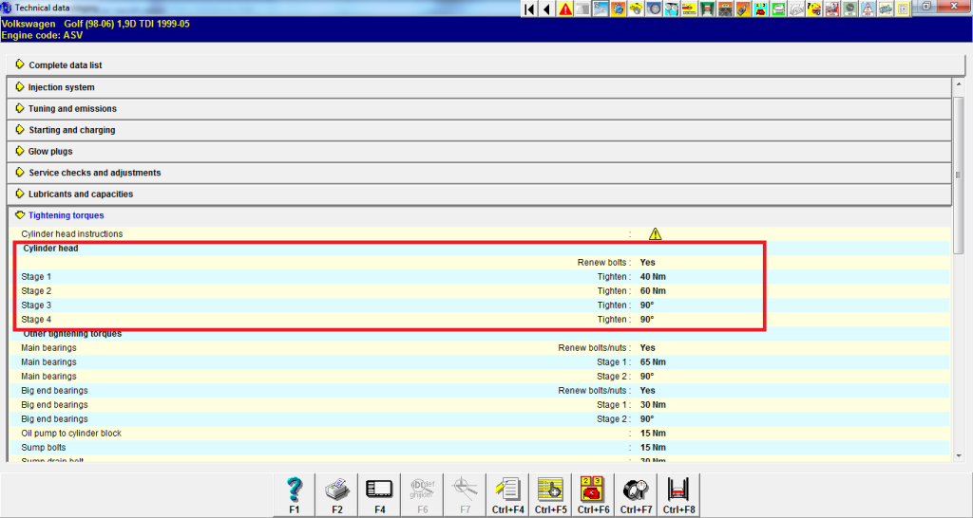Expand the Lubricants and capacities section

81,194
